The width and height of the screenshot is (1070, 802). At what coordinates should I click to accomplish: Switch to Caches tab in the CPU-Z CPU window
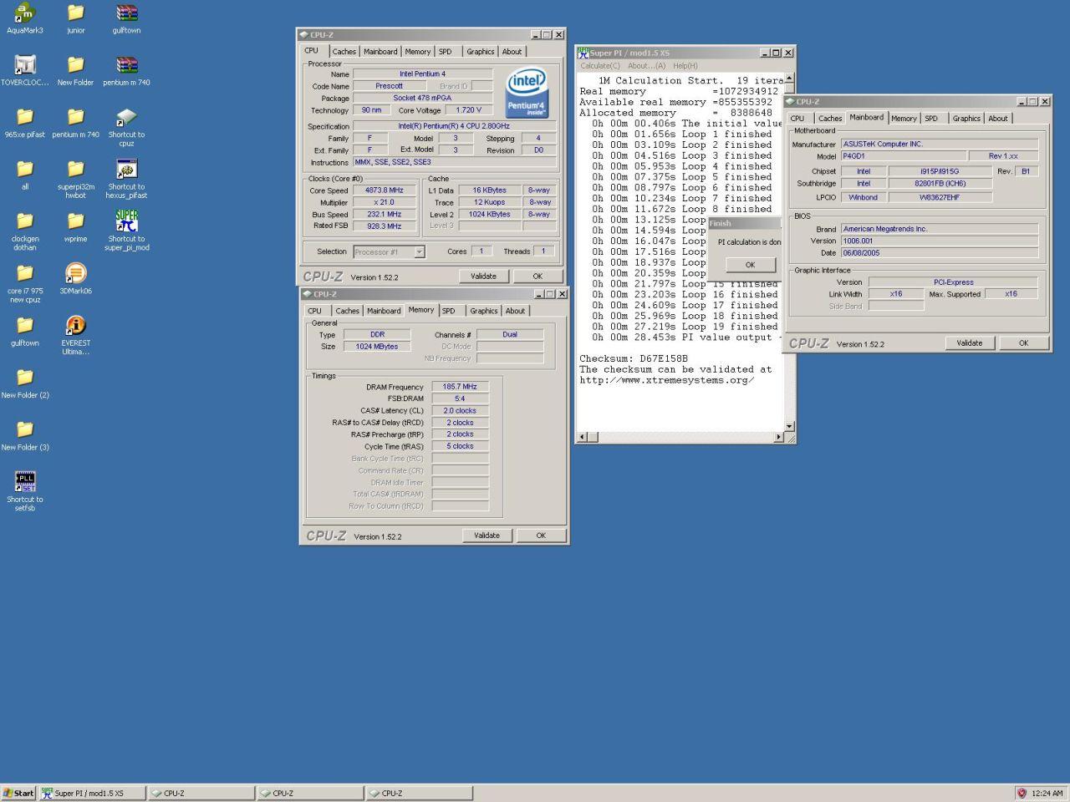click(344, 52)
